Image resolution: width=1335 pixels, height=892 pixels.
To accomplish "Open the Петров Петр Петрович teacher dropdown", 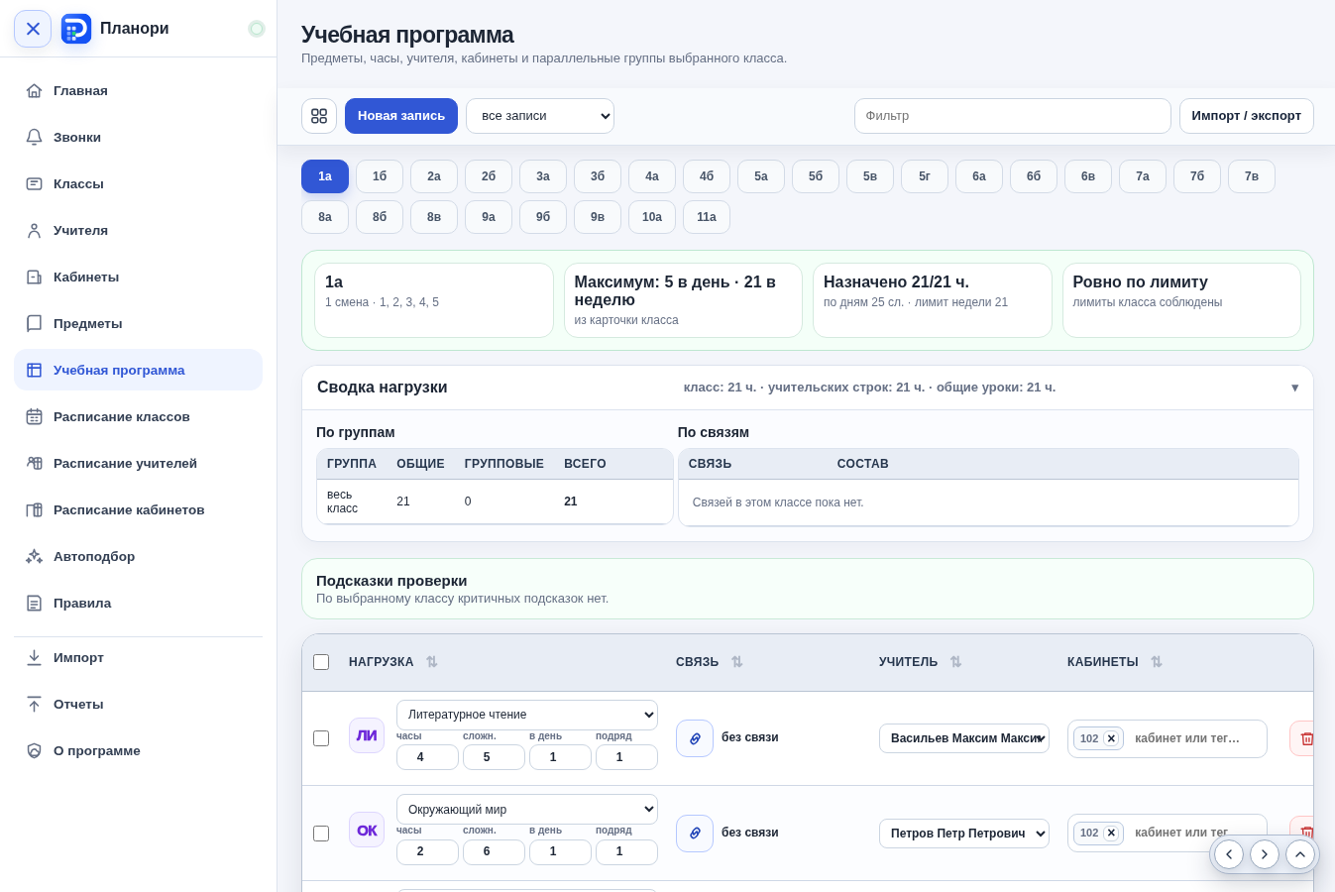I will [x=964, y=834].
